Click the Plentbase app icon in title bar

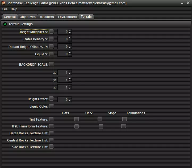tap(3, 3)
